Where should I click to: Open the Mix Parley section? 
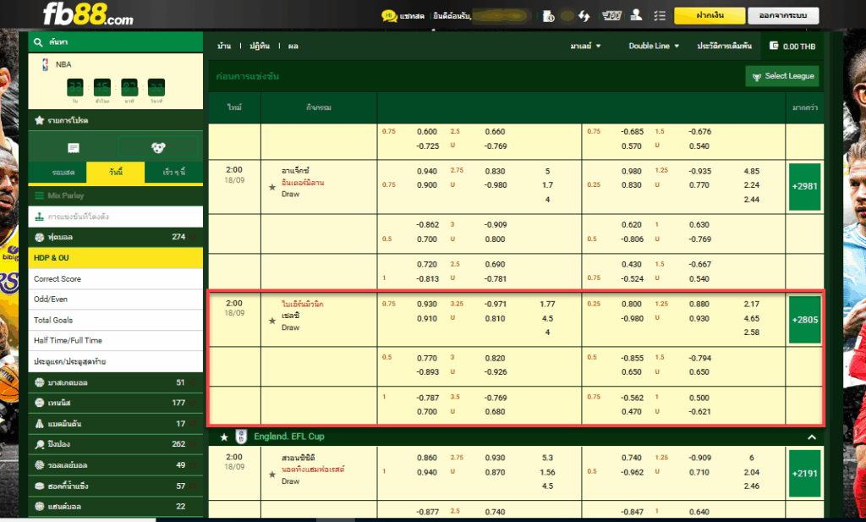coord(115,195)
